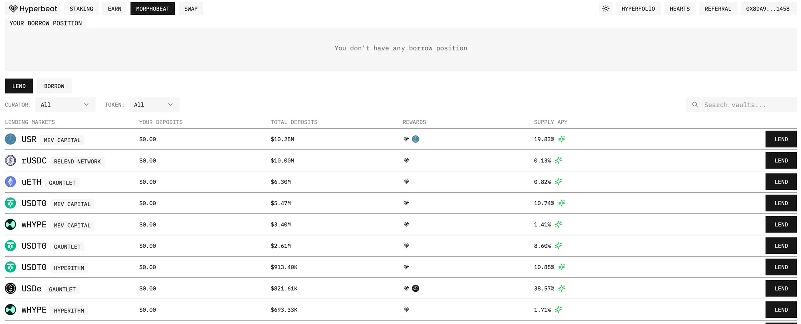Click the USDT0 Hyperithm token icon
Viewport: 801px width, 324px height.
click(x=10, y=267)
